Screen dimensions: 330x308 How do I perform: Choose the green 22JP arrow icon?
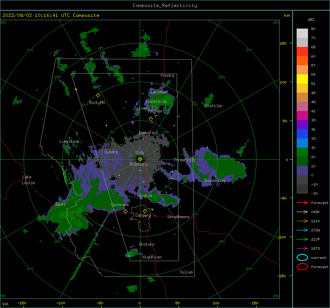302,239
